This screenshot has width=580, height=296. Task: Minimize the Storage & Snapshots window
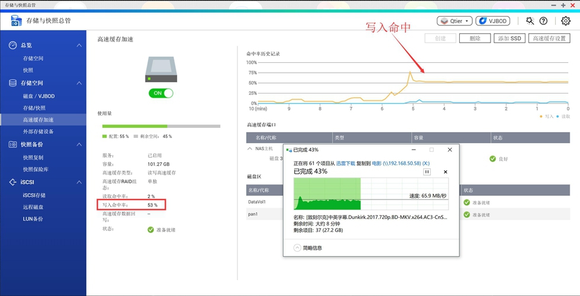[554, 5]
